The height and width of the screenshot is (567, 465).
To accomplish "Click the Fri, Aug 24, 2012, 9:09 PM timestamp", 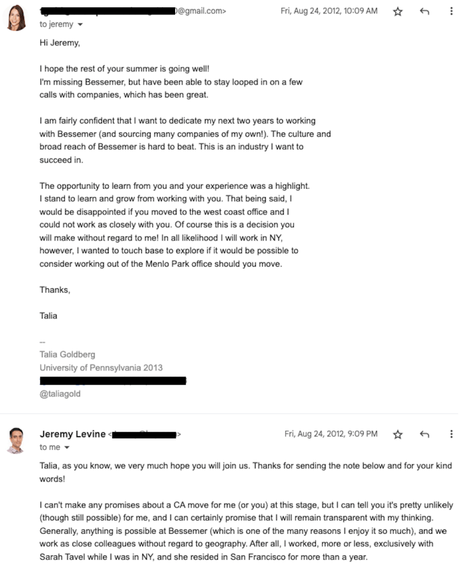I will click(331, 434).
